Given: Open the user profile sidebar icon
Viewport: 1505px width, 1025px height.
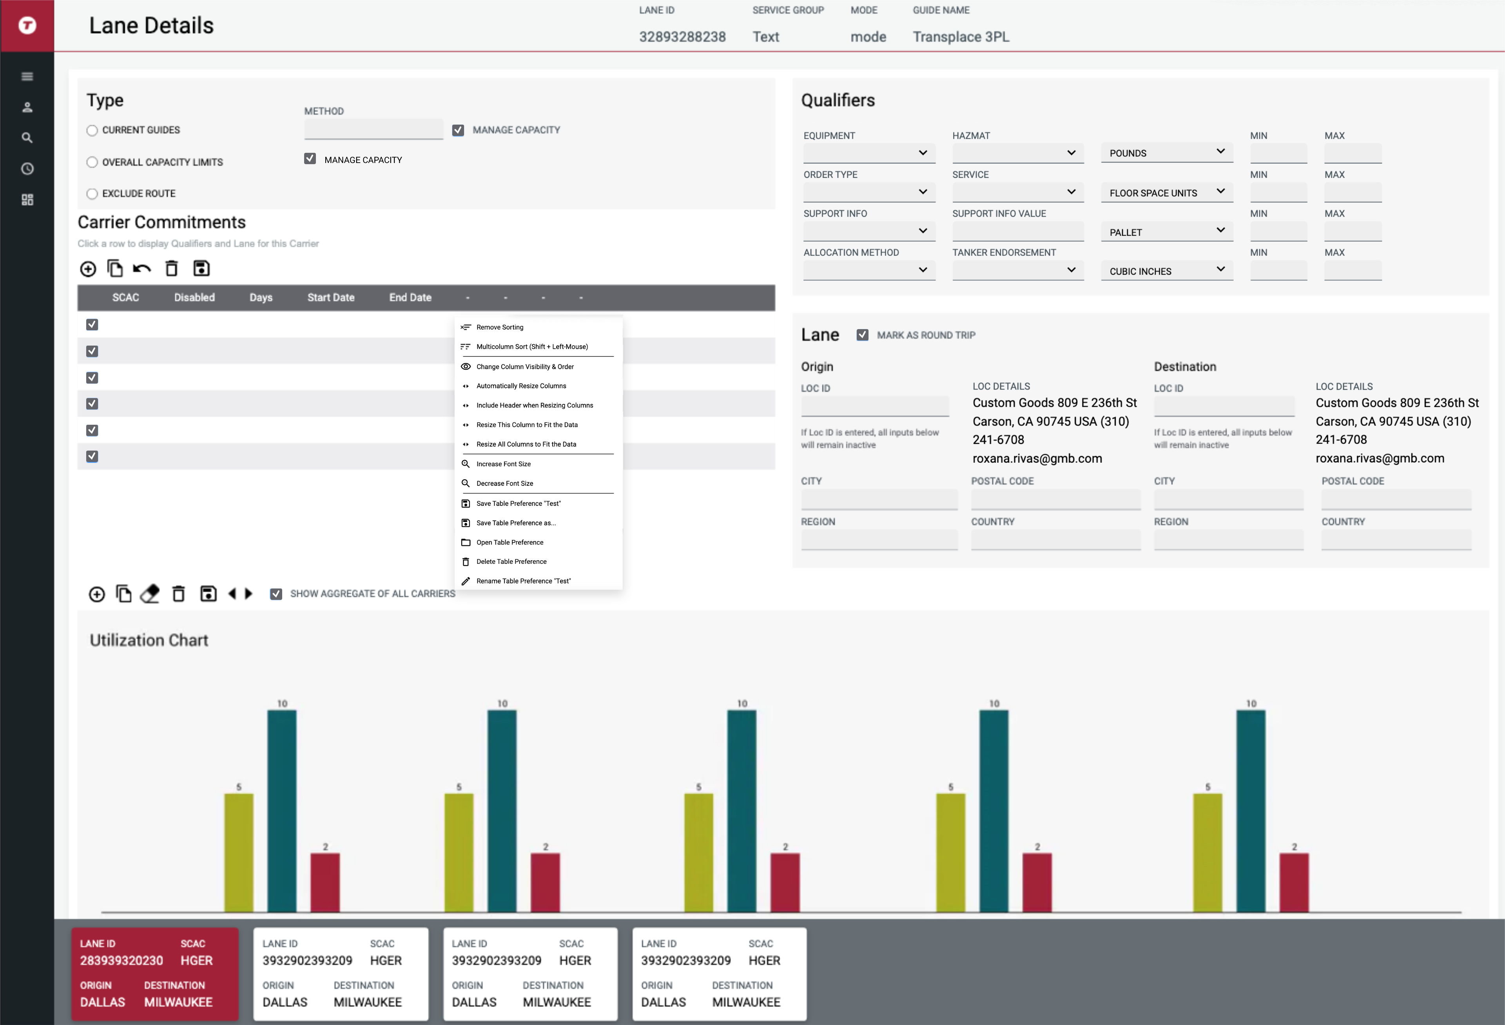Looking at the screenshot, I should coord(27,107).
